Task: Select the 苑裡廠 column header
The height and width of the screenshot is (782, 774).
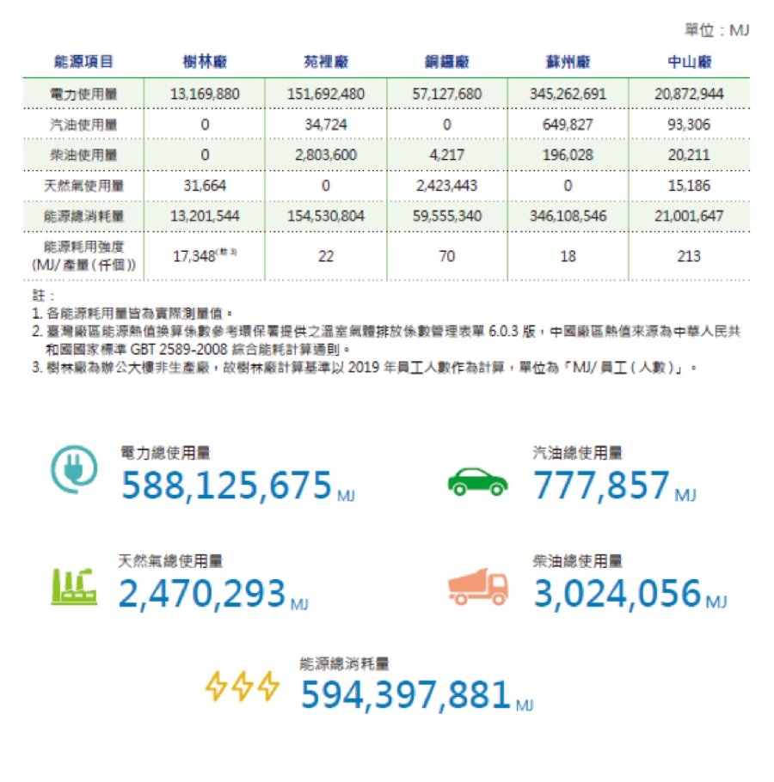Action: click(326, 63)
